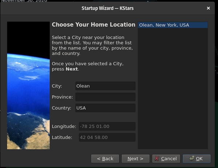The image size is (218, 168).
Task: Click the Longitude field value -78 25 01.00
Action: coord(105,126)
